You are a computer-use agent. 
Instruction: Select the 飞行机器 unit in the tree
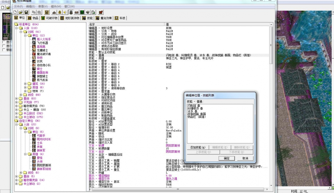click(x=42, y=43)
